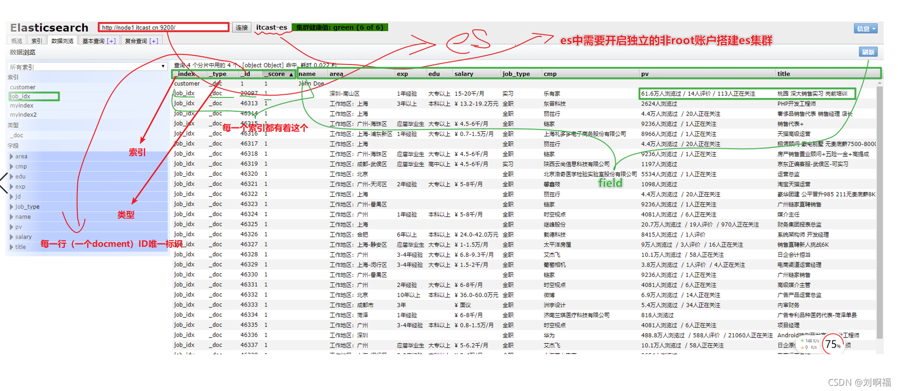The image size is (898, 391).
Task: Sort by the salary column header
Action: click(x=476, y=74)
